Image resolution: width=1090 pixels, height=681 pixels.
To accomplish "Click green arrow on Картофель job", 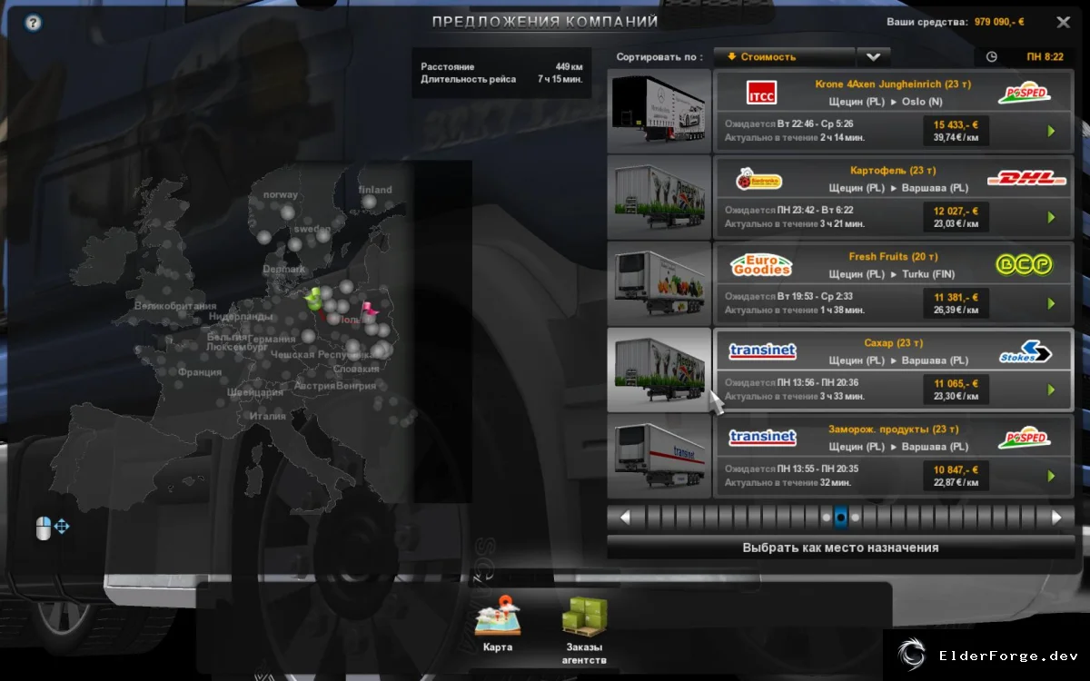I will click(1051, 218).
